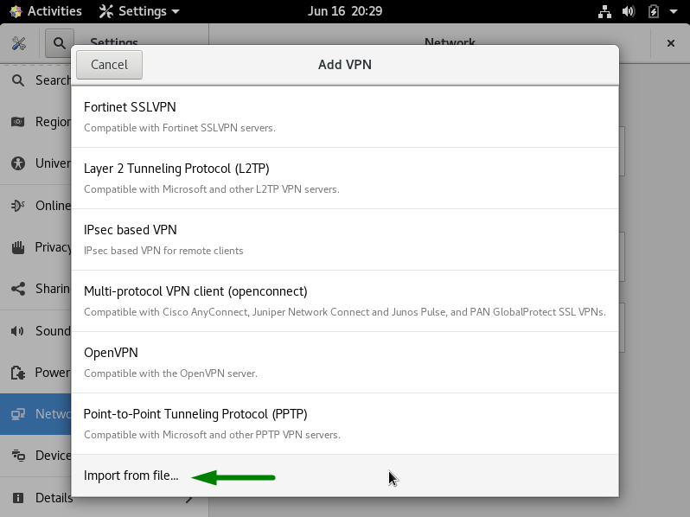This screenshot has width=690, height=517.
Task: Click the Devices icon in sidebar
Action: tap(17, 455)
